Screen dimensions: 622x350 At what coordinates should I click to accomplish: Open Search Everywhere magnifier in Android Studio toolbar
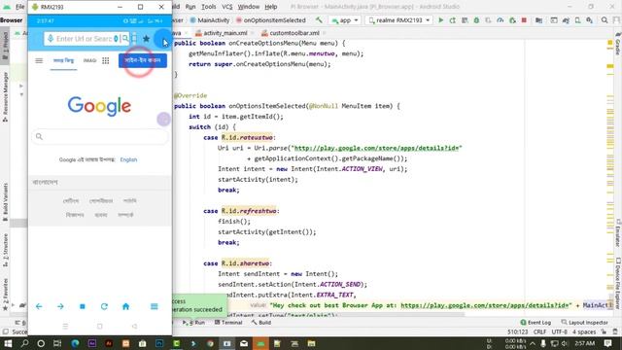tap(605, 19)
